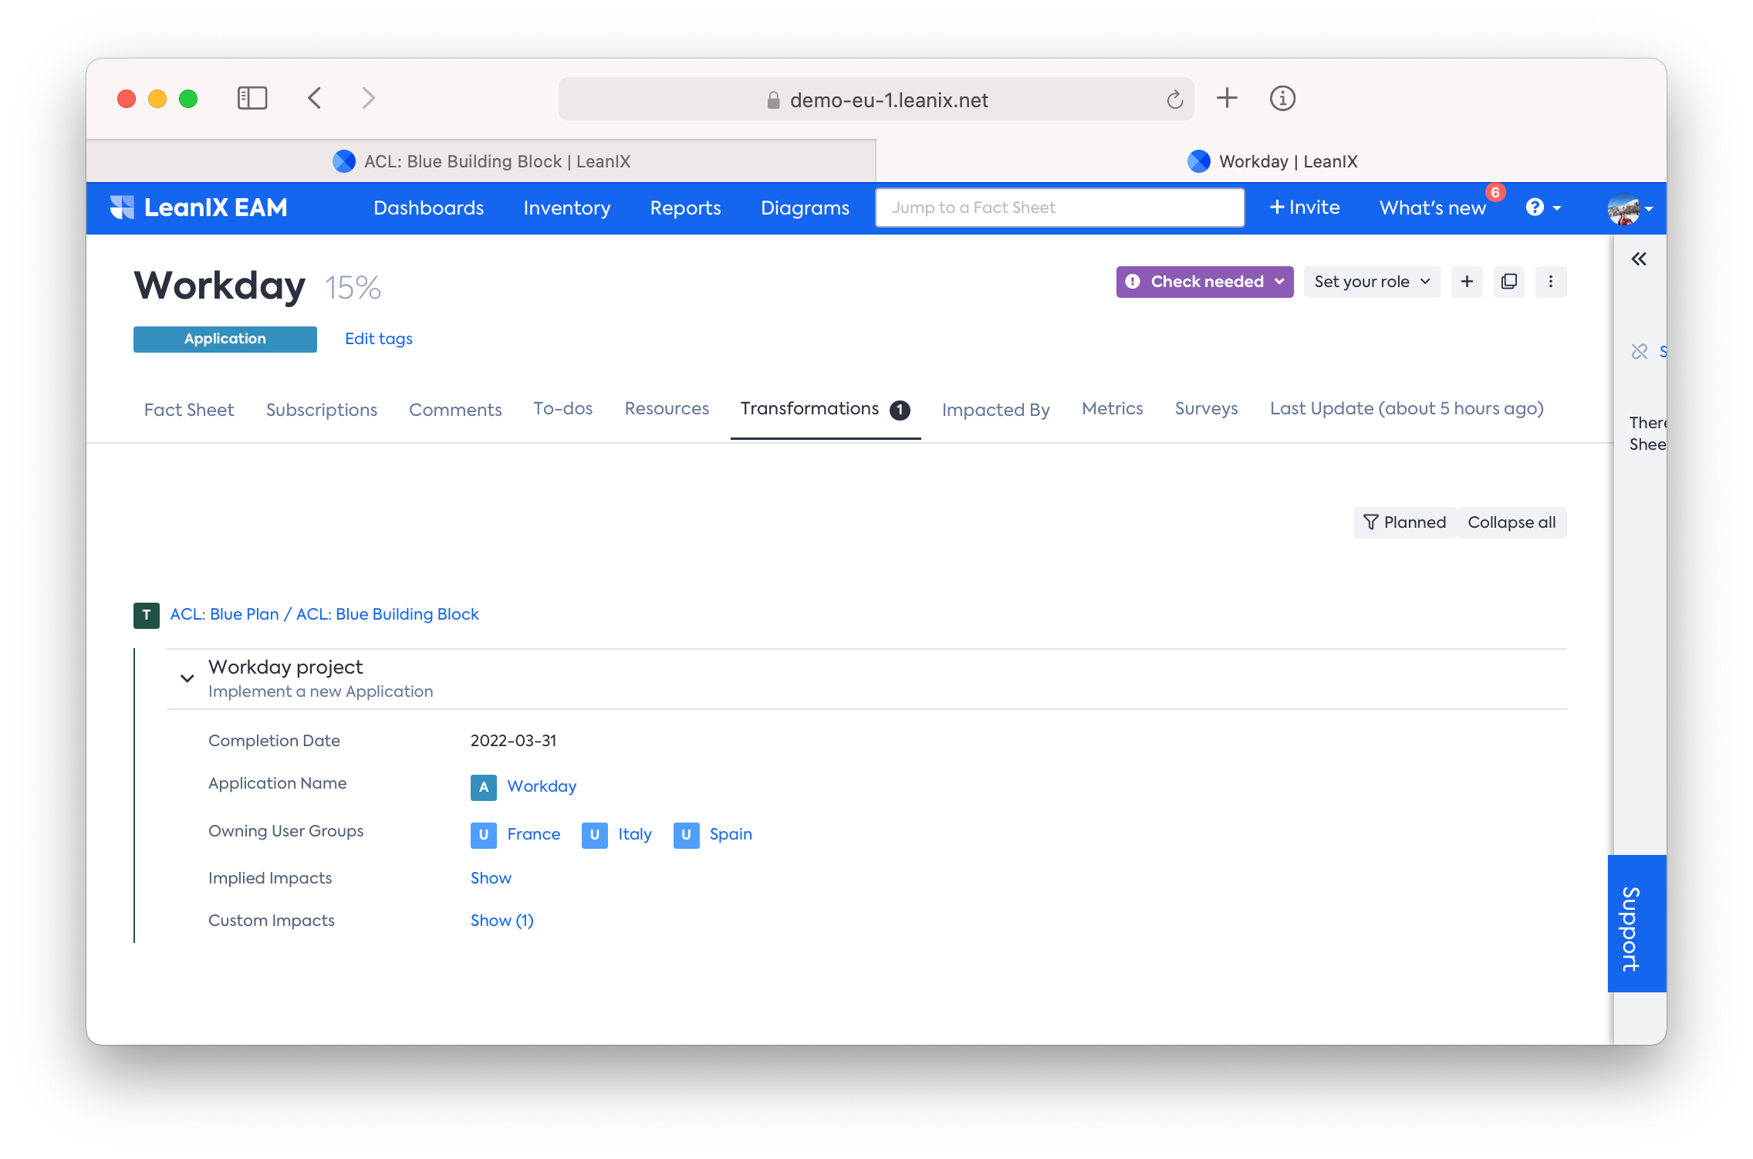The height and width of the screenshot is (1159, 1753).
Task: Show the Custom Impacts (1)
Action: click(502, 921)
